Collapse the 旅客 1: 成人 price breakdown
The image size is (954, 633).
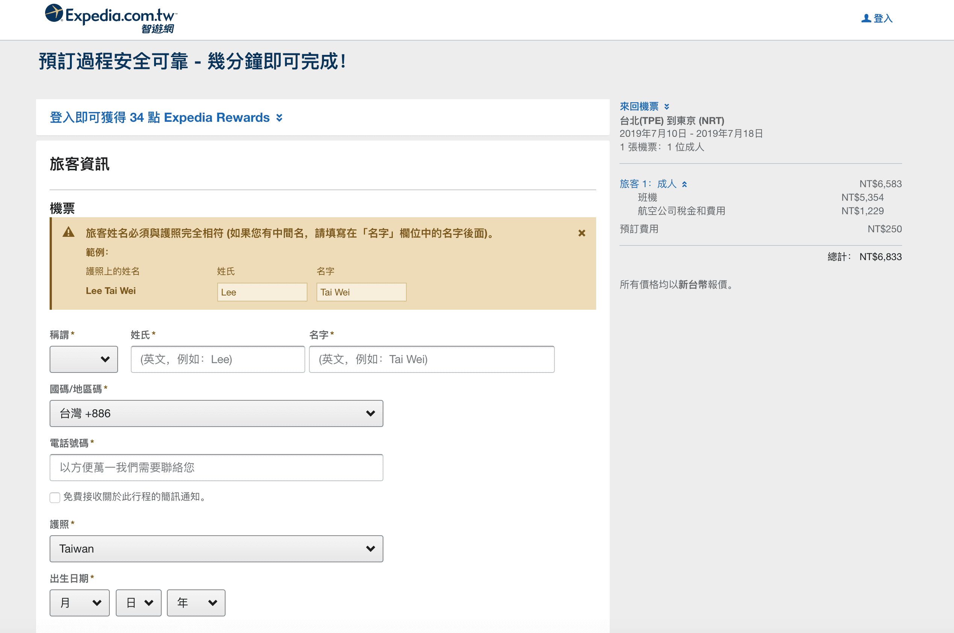pos(684,185)
